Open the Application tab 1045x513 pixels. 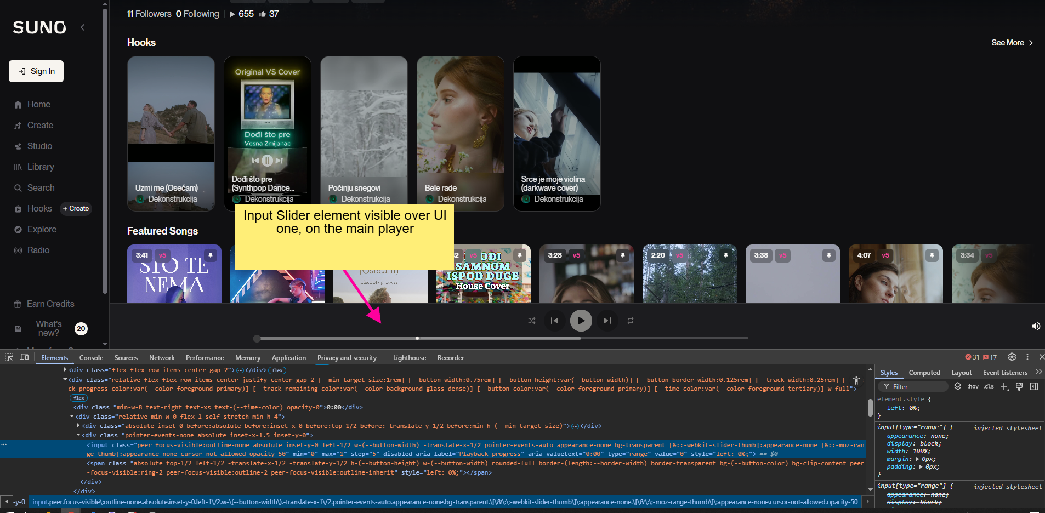click(x=289, y=358)
